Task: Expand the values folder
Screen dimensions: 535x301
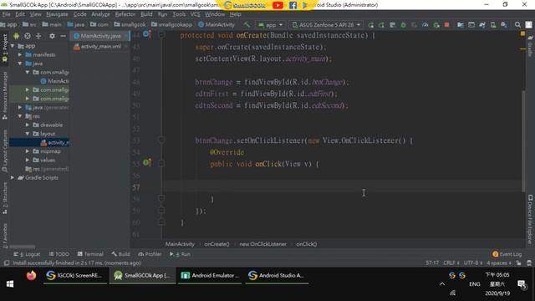Action: (x=28, y=160)
